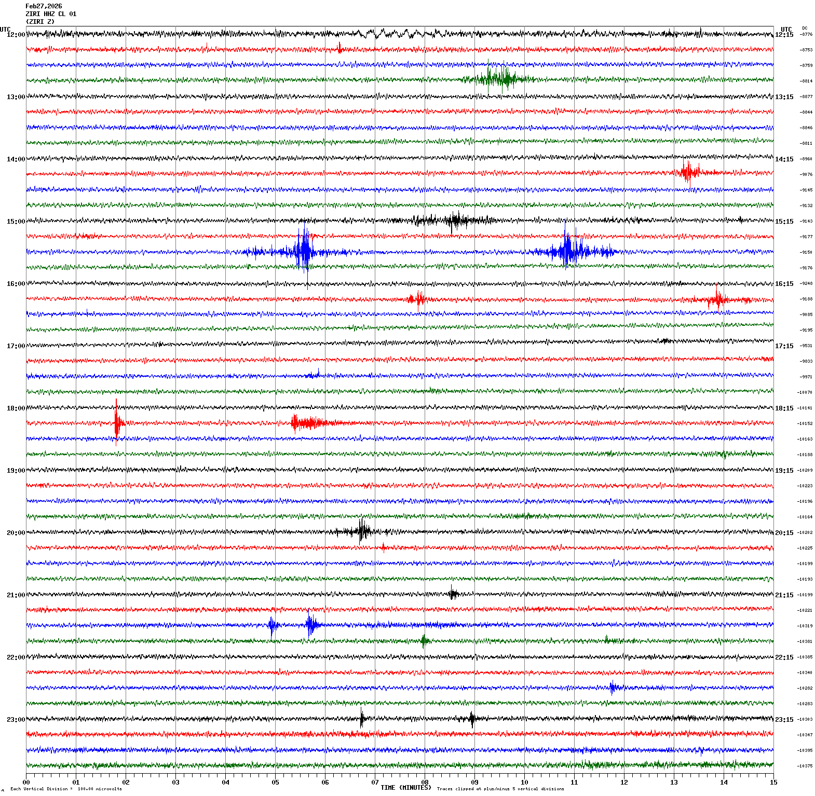Select the 15:00 hour label on left axis
The image size is (815, 796).
[x=16, y=222]
